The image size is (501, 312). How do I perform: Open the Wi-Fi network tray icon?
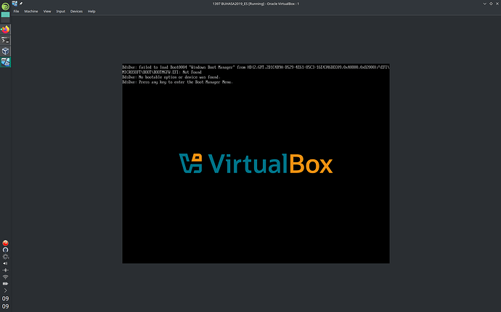5,277
